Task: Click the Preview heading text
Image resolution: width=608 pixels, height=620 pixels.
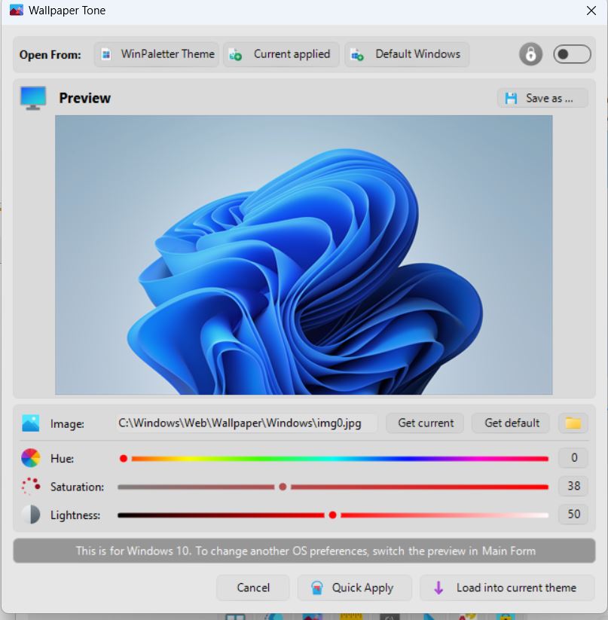Action: pos(84,98)
